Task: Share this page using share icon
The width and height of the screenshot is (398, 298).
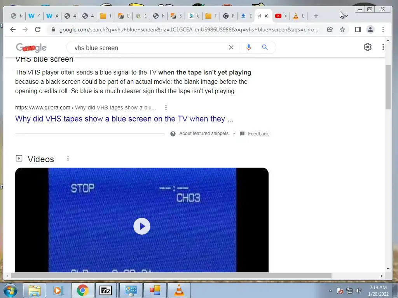Action: coord(330,29)
